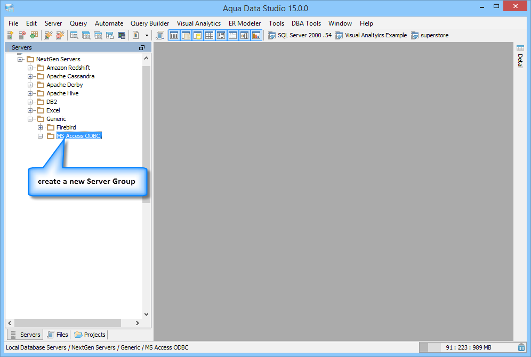Click the restore icon on Servers panel header
This screenshot has width=531, height=357.
[142, 48]
